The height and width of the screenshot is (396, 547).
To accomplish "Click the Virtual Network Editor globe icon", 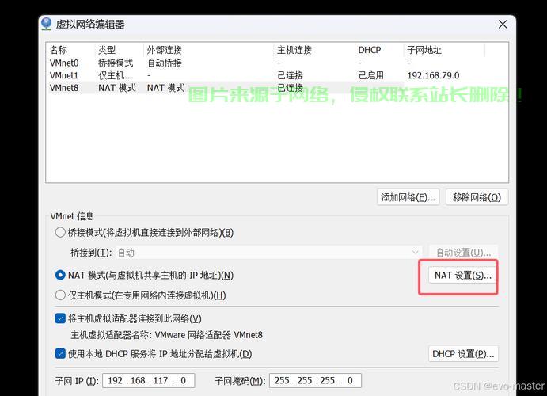I will click(46, 24).
